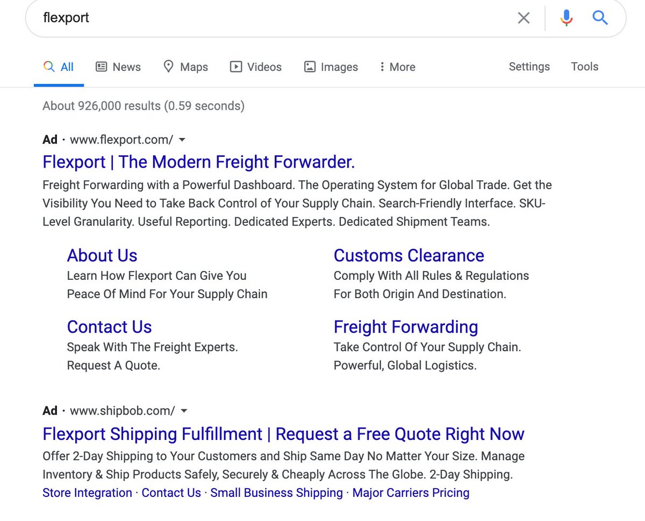This screenshot has height=521, width=645.
Task: Open the Settings menu
Action: pyautogui.click(x=529, y=67)
